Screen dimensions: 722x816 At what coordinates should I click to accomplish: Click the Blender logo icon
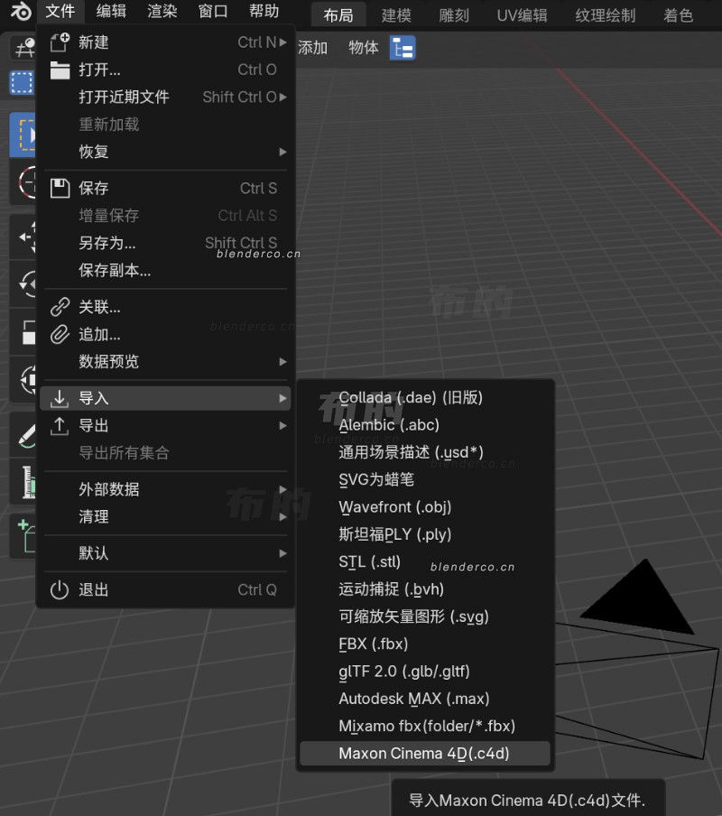pos(22,11)
